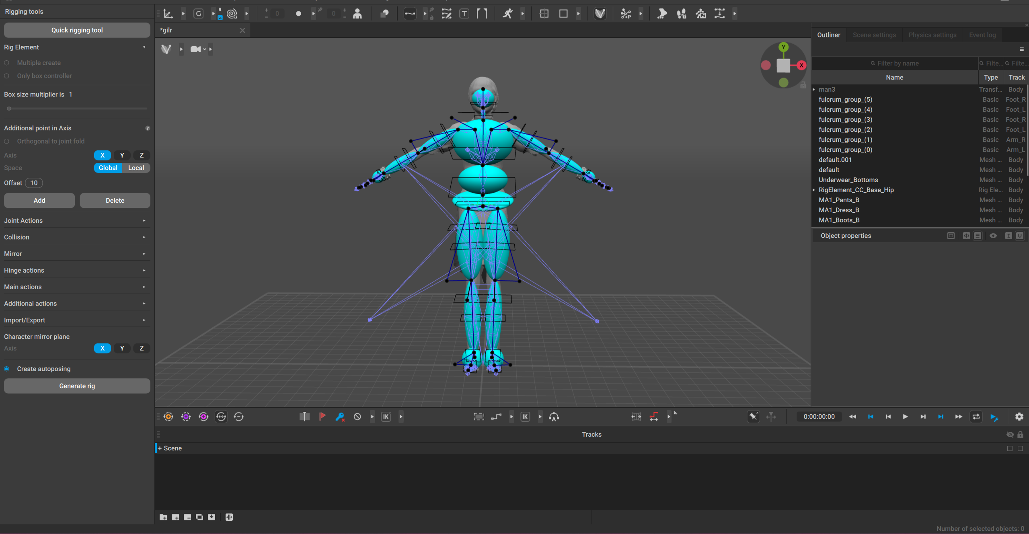This screenshot has height=534, width=1029.
Task: Disable the Create autoposing option
Action: click(7, 369)
